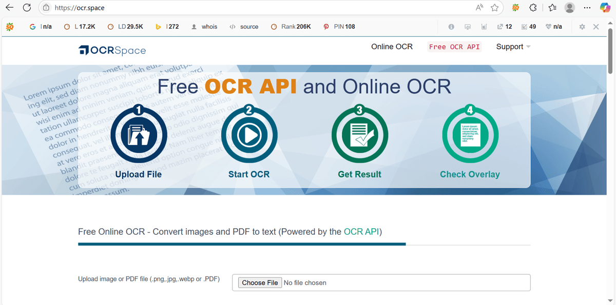Expand the Support dropdown menu
The image size is (616, 305).
513,47
